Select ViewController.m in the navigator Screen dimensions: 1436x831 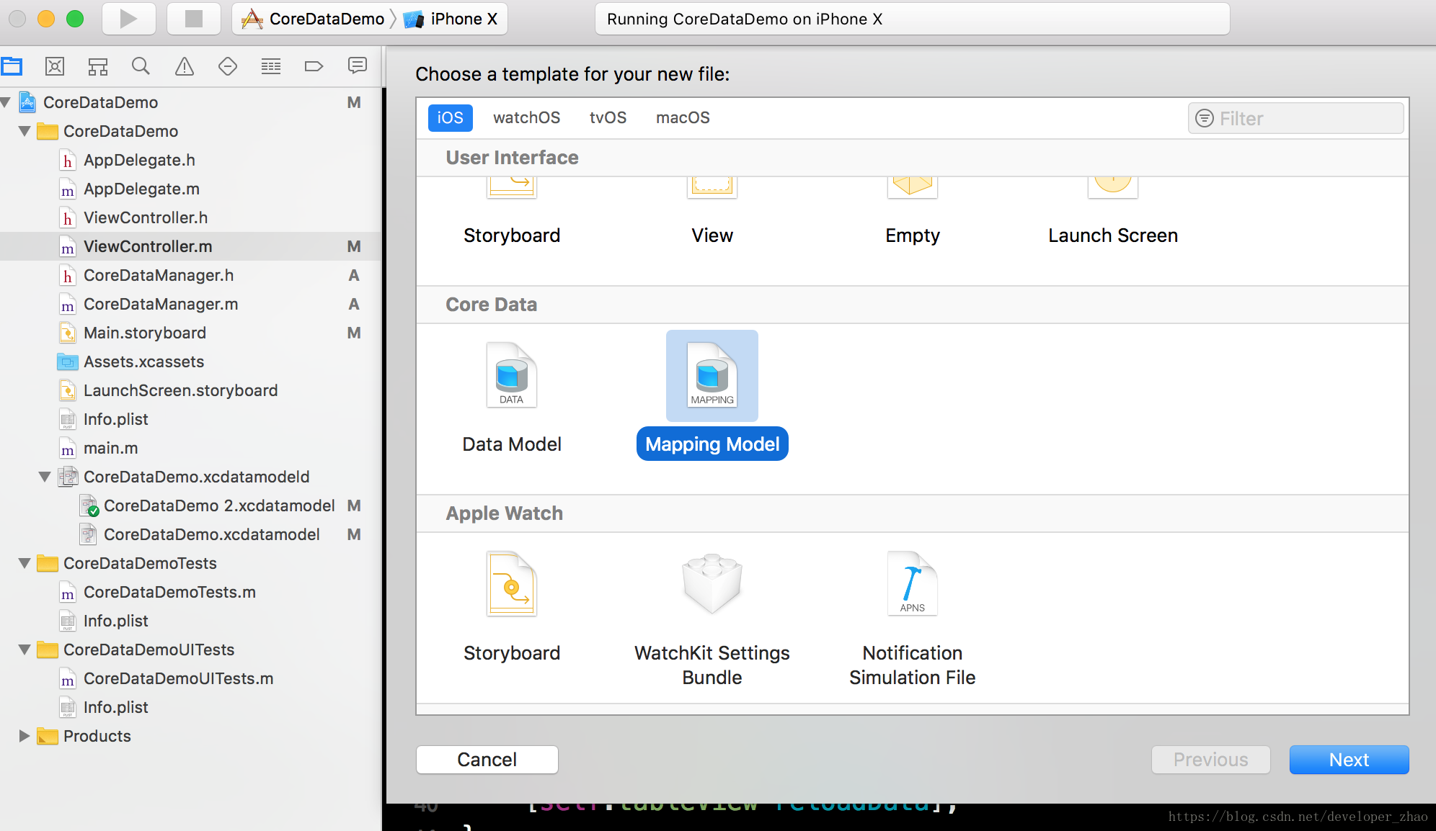[x=190, y=246]
